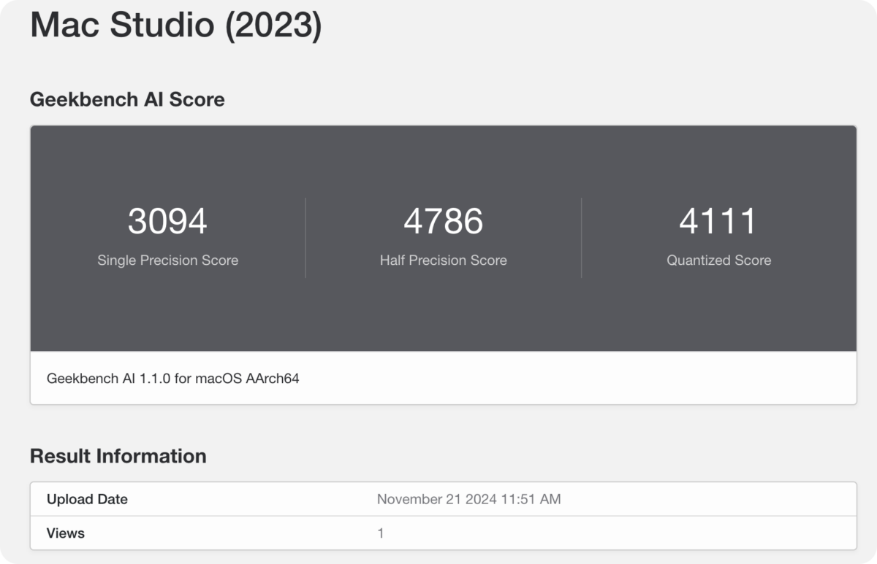
Task: Click the Upload Date row label
Action: point(87,499)
